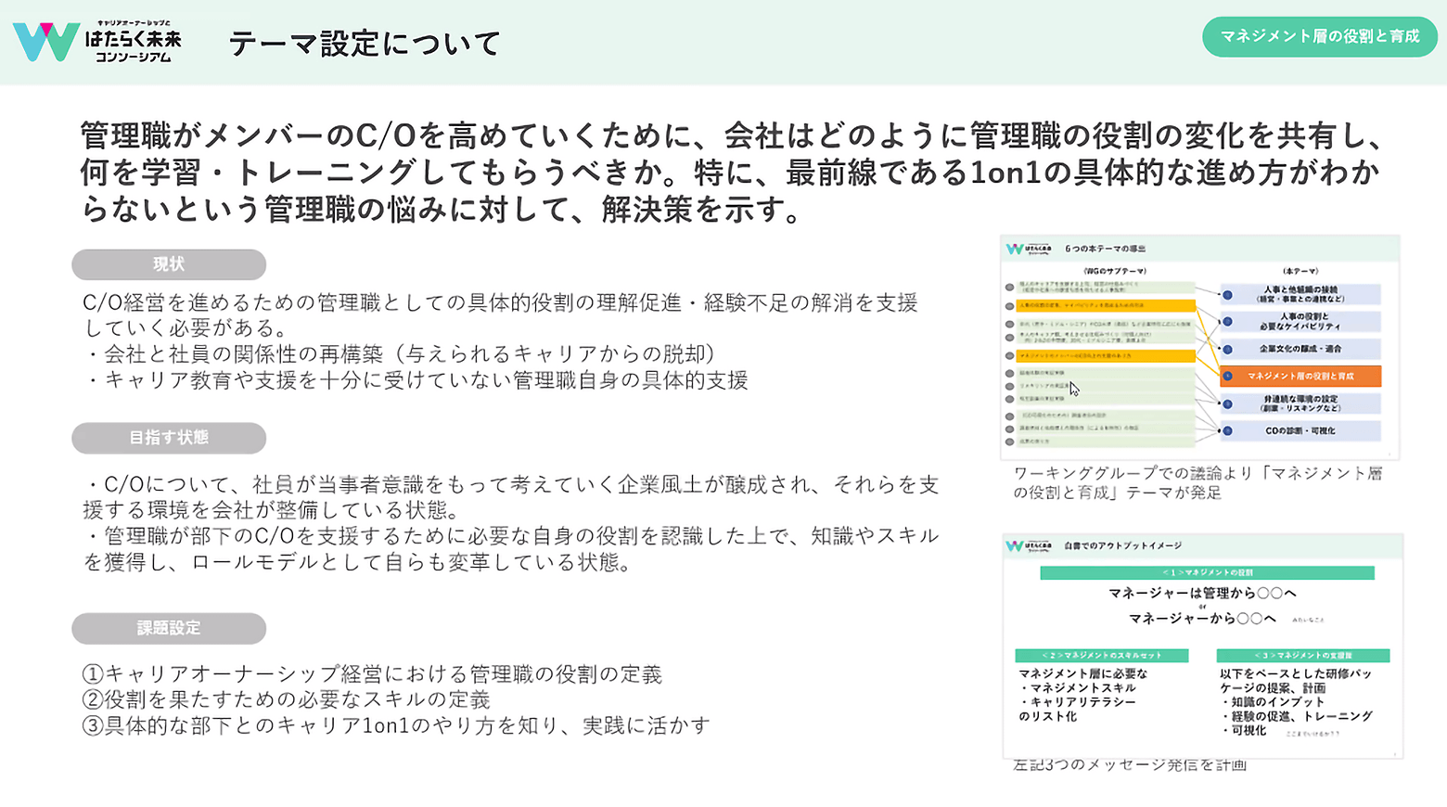Click the orange マネジメント層の役割と育成 box in diagram
The height and width of the screenshot is (807, 1447).
click(1300, 376)
